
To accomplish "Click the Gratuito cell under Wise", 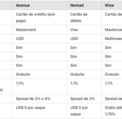I will [x=112, y=74].
